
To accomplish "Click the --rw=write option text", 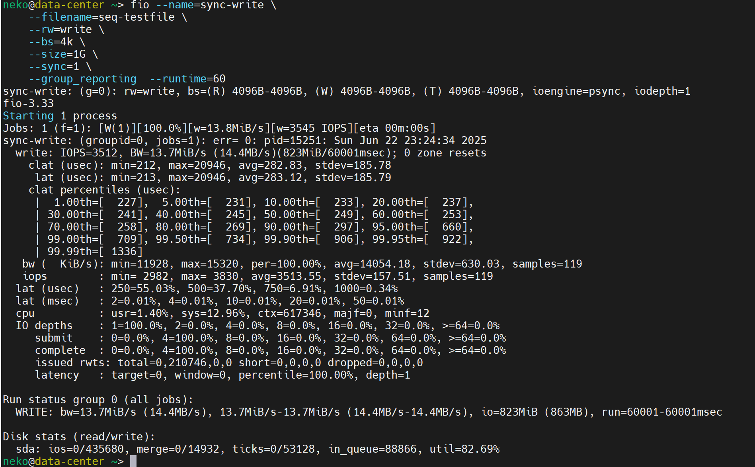I will pos(60,29).
